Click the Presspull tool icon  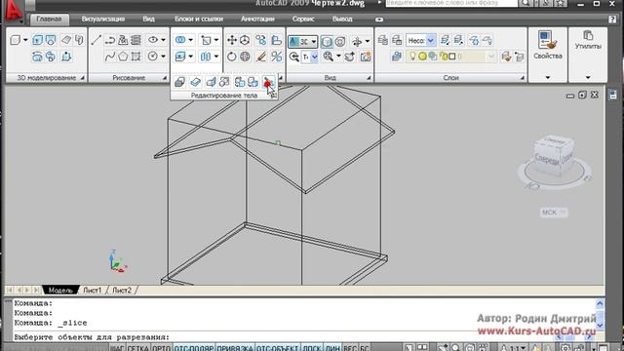coord(51,40)
